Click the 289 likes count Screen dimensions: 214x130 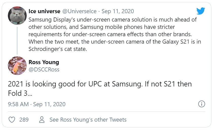coord(24,120)
